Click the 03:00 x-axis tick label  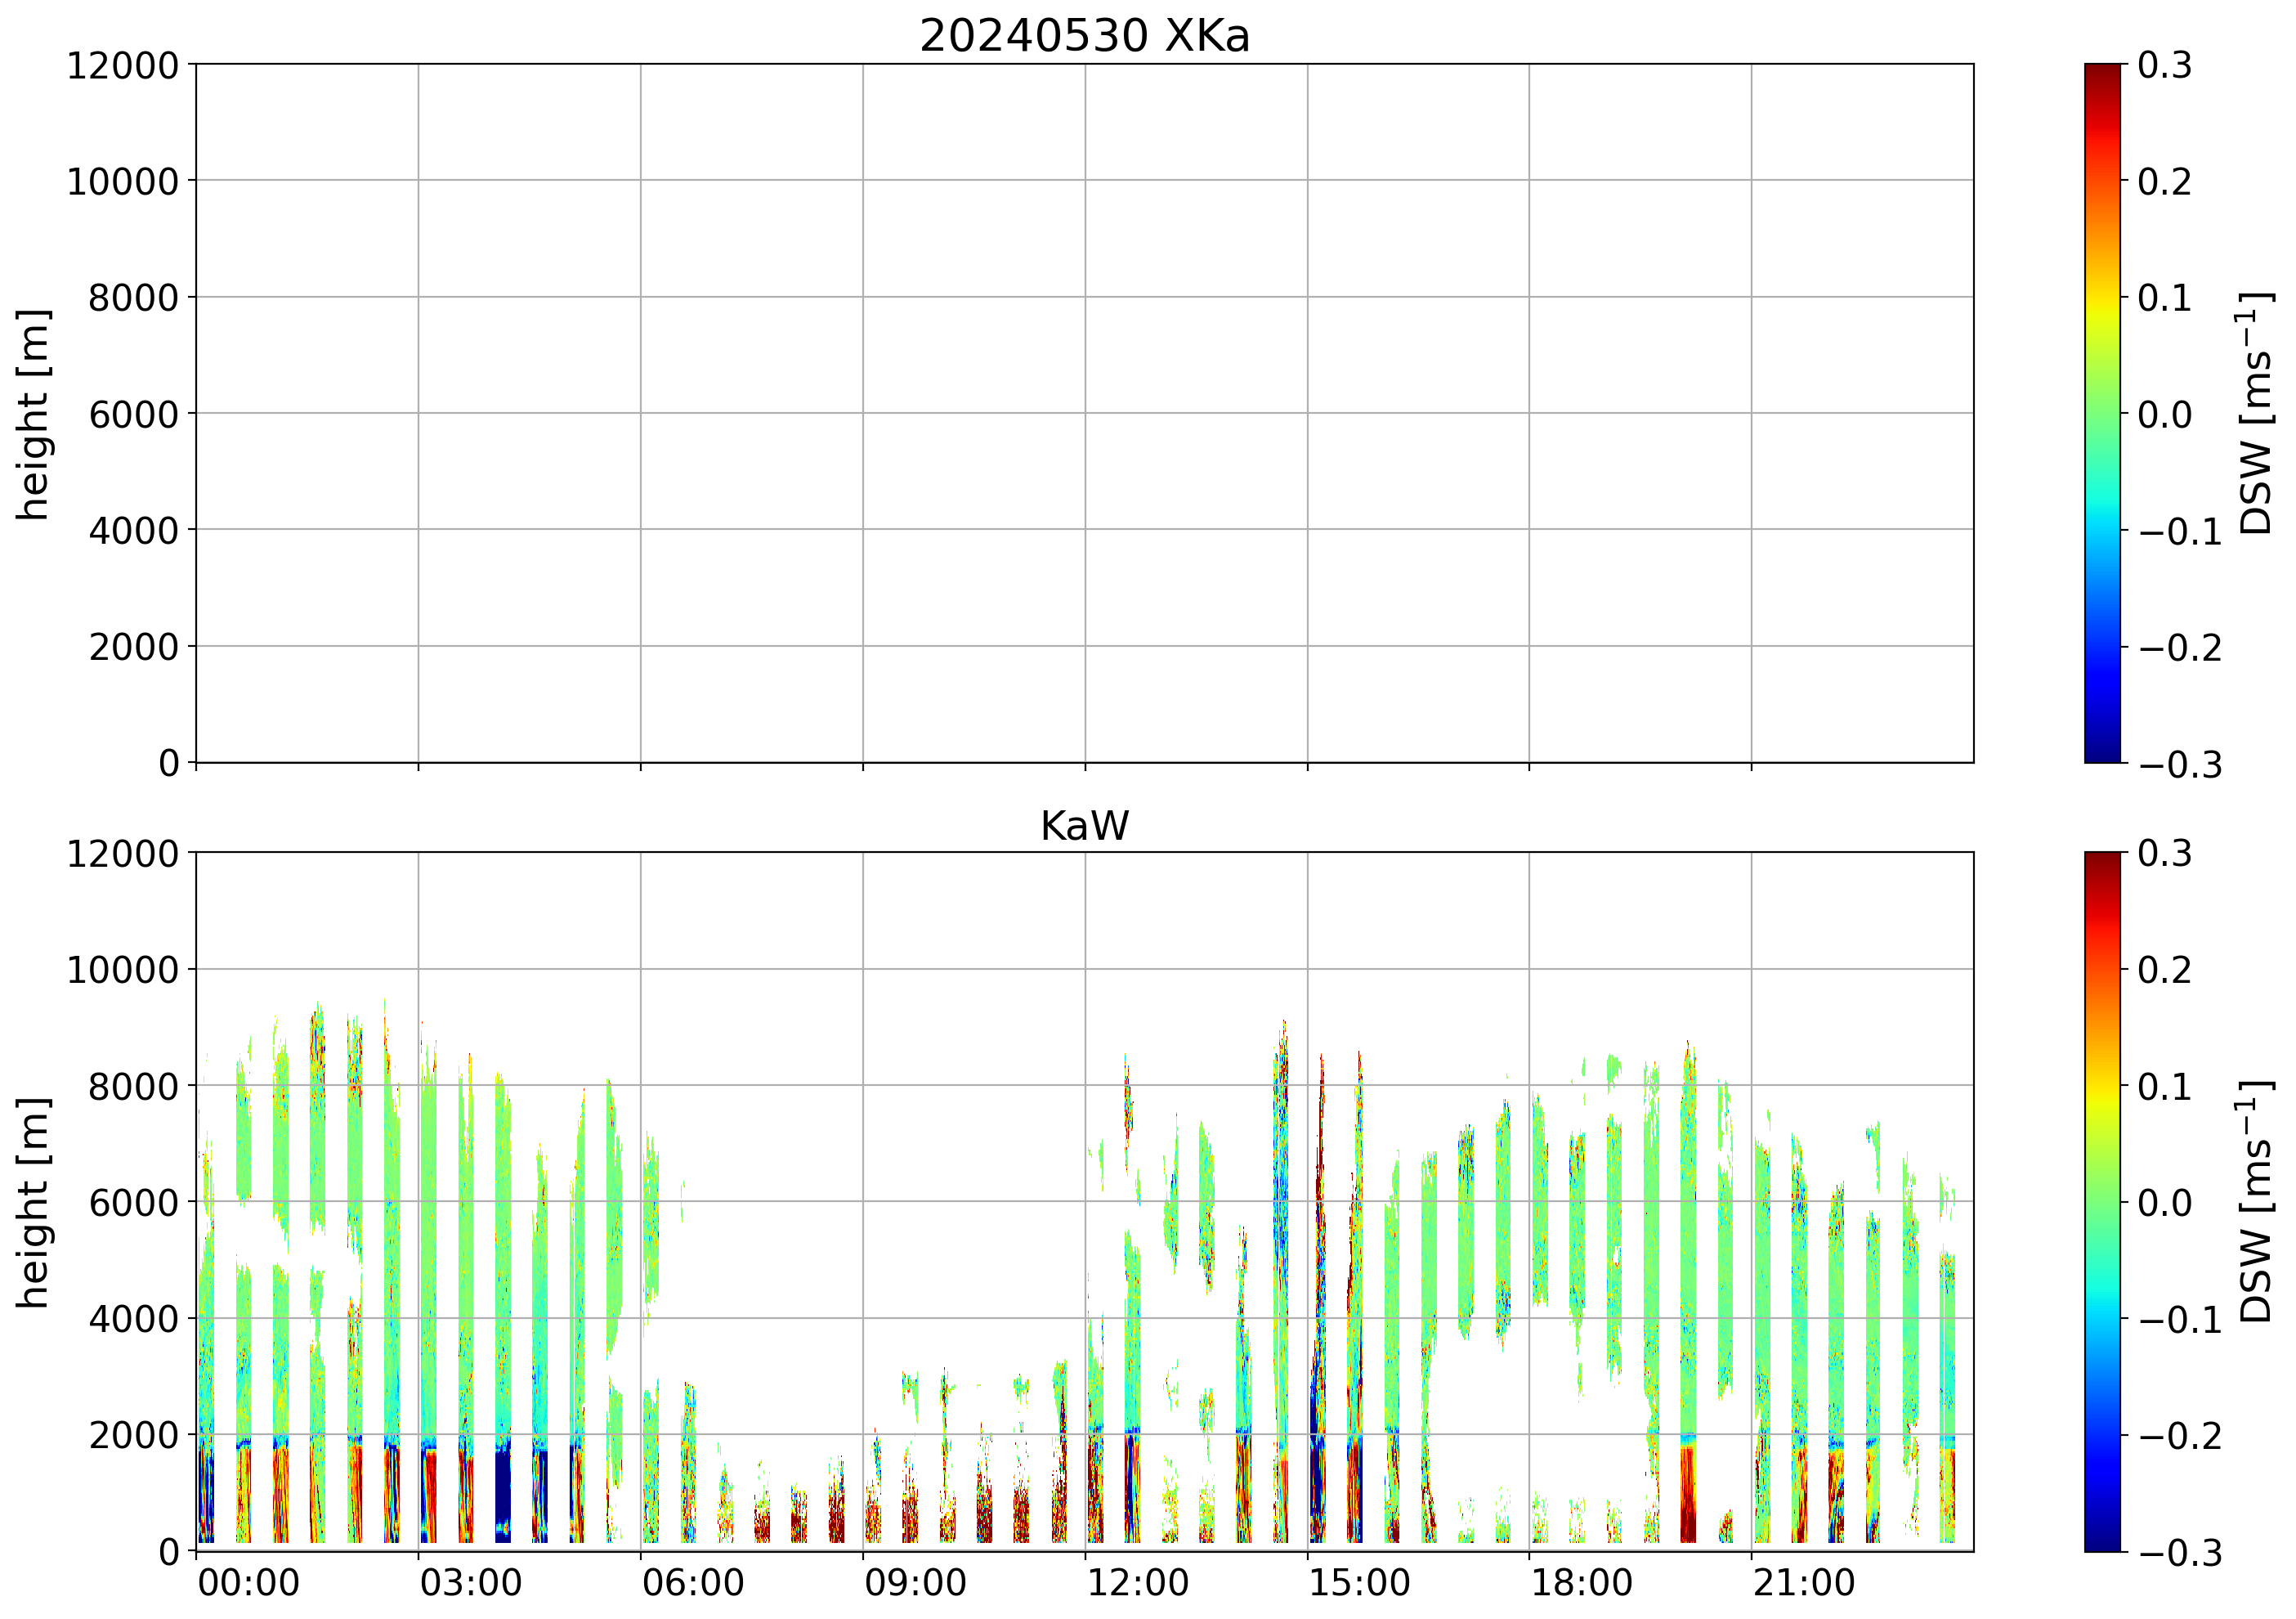(470, 1583)
